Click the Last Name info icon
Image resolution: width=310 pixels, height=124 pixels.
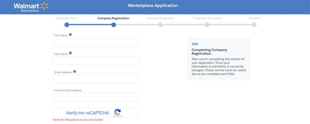point(70,53)
